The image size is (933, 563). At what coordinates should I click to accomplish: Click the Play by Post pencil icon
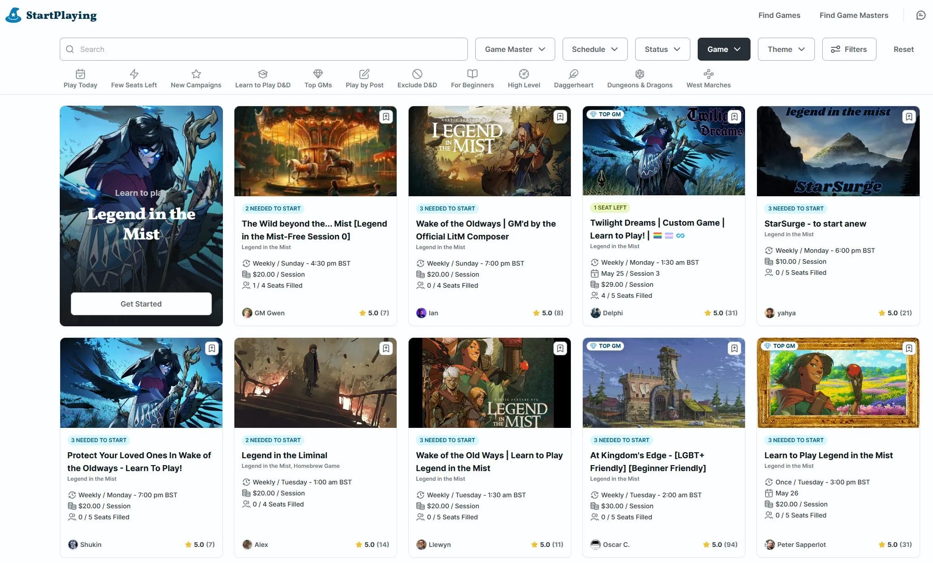364,74
